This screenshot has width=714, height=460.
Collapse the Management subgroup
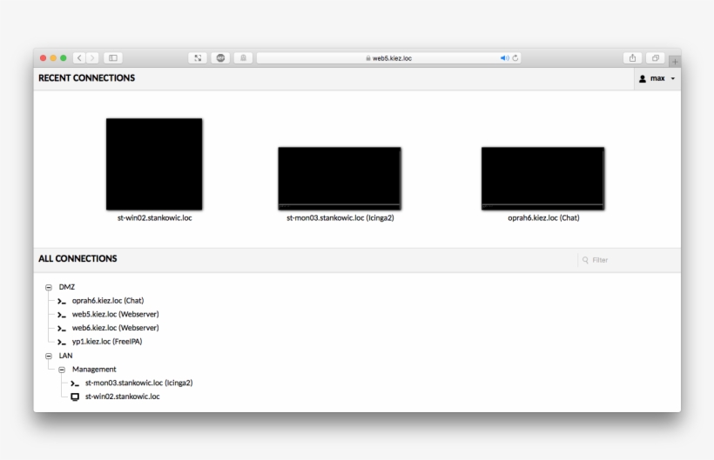[62, 370]
